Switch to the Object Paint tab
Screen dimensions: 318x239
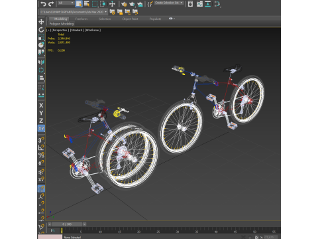[130, 19]
